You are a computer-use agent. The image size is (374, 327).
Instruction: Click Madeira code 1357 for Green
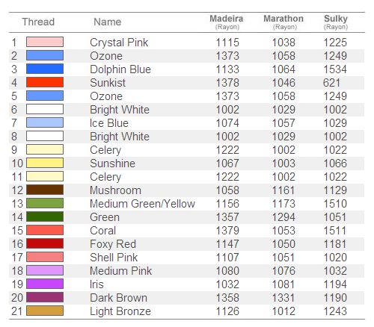point(227,217)
